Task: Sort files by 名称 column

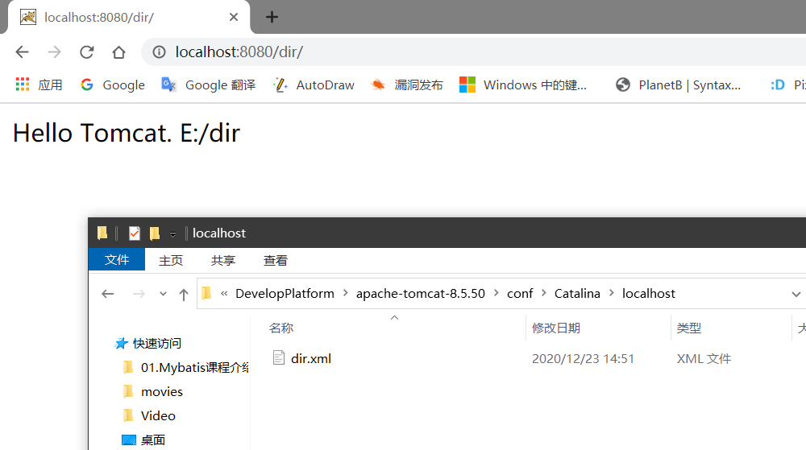Action: (x=281, y=328)
